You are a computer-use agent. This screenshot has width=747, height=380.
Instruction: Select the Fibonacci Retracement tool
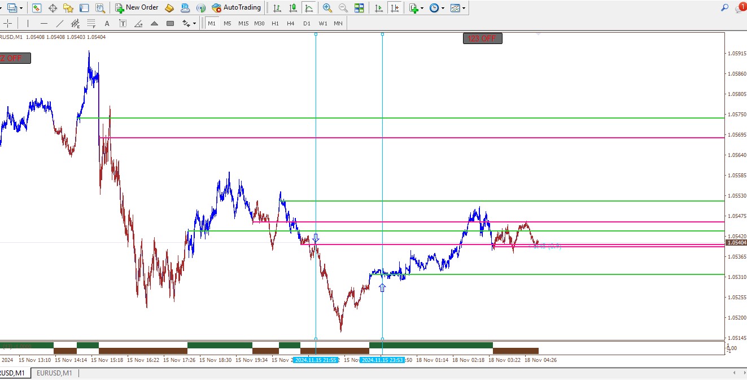[91, 23]
